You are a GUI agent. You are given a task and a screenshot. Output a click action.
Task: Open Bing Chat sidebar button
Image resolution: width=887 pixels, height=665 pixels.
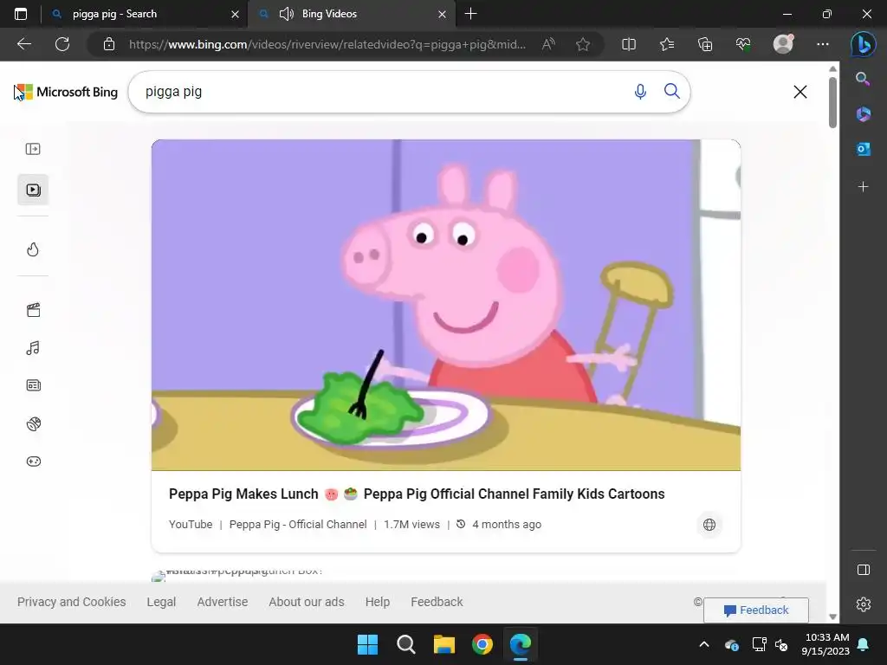(x=864, y=44)
